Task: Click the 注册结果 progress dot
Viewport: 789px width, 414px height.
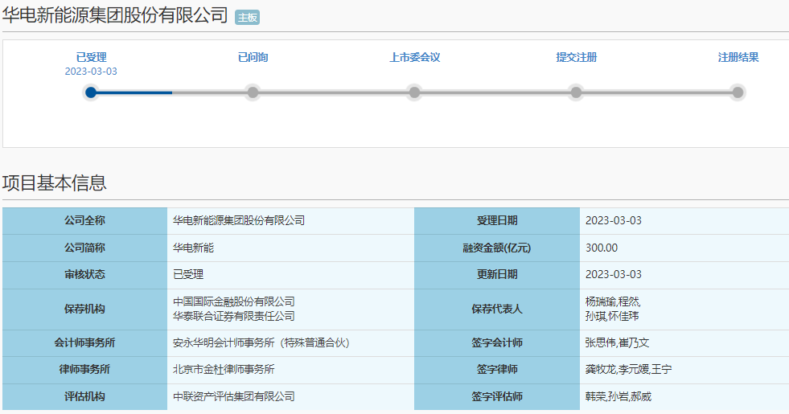Action: click(x=738, y=92)
